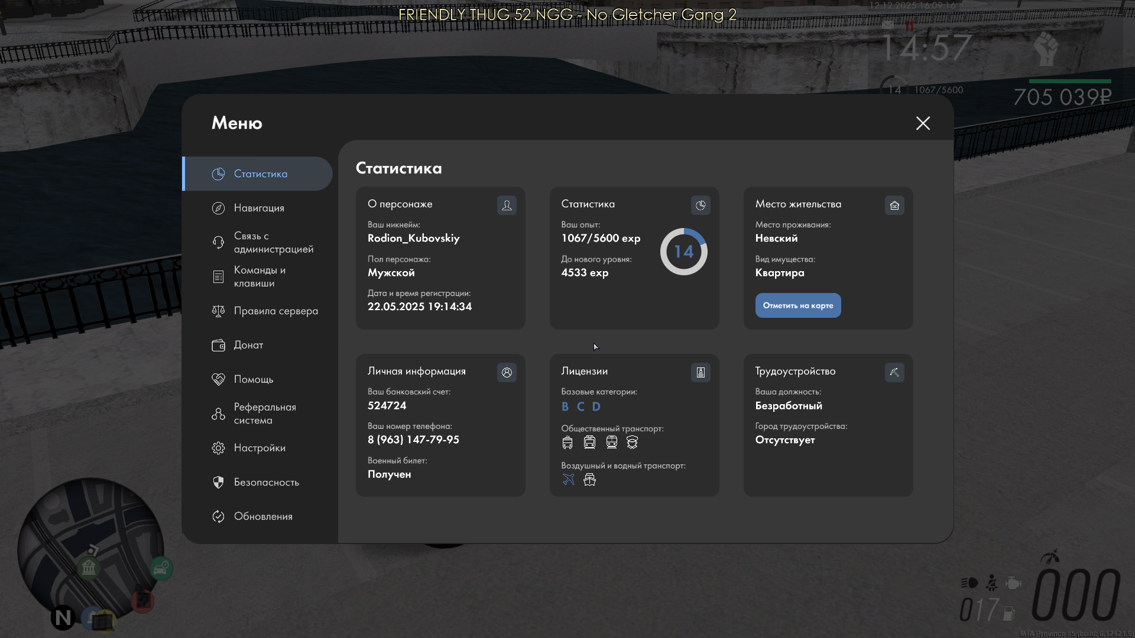Click the first public transport bus icon
The image size is (1135, 638).
(567, 442)
